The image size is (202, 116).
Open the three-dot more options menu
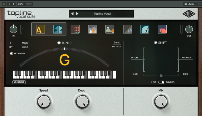199,4
